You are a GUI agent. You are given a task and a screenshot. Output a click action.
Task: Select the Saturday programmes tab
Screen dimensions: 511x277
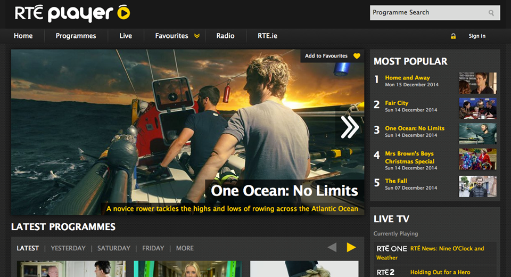click(113, 248)
